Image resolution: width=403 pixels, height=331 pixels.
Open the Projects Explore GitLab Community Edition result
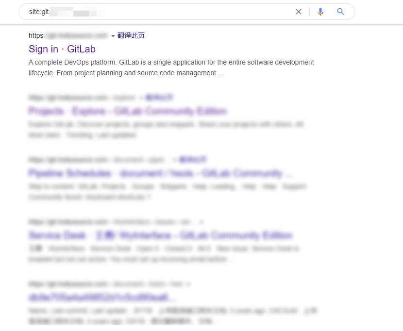(x=127, y=111)
